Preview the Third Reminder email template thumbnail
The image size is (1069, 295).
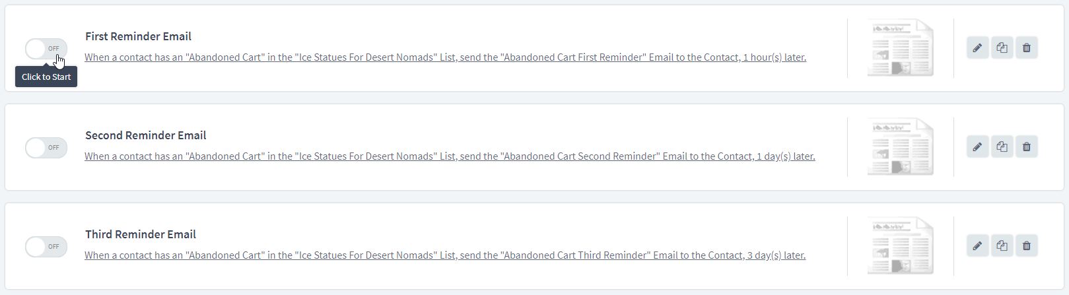tap(901, 246)
